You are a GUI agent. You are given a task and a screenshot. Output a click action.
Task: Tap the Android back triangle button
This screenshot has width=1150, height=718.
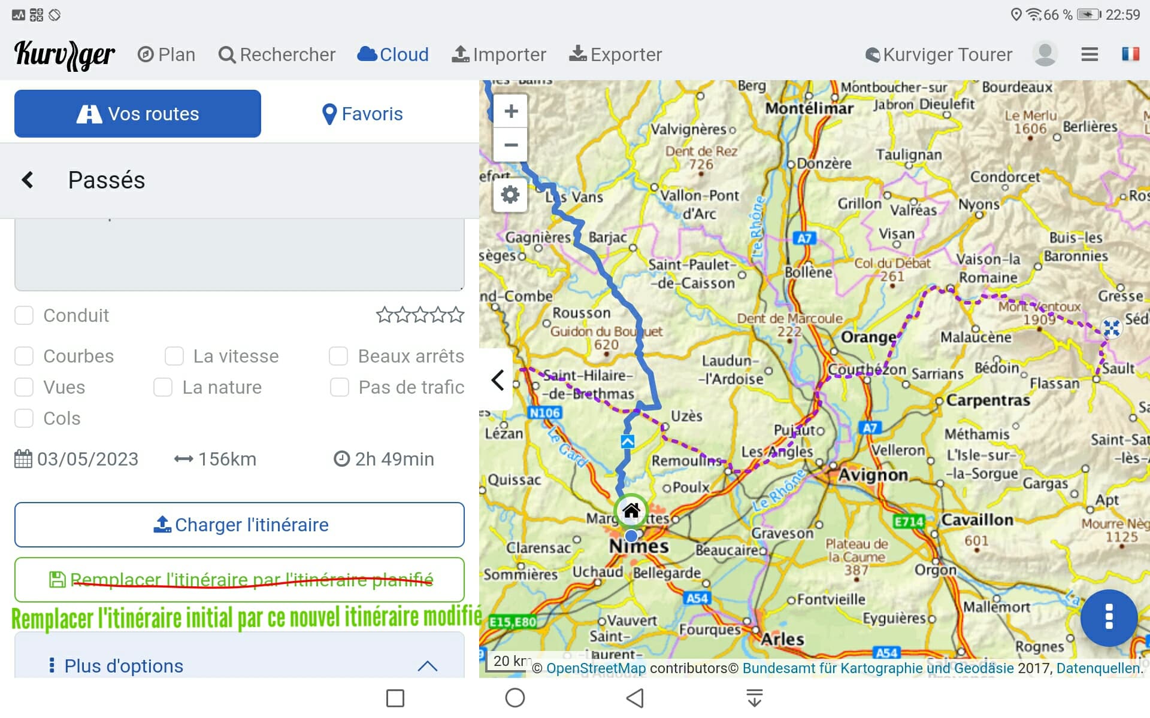click(635, 698)
